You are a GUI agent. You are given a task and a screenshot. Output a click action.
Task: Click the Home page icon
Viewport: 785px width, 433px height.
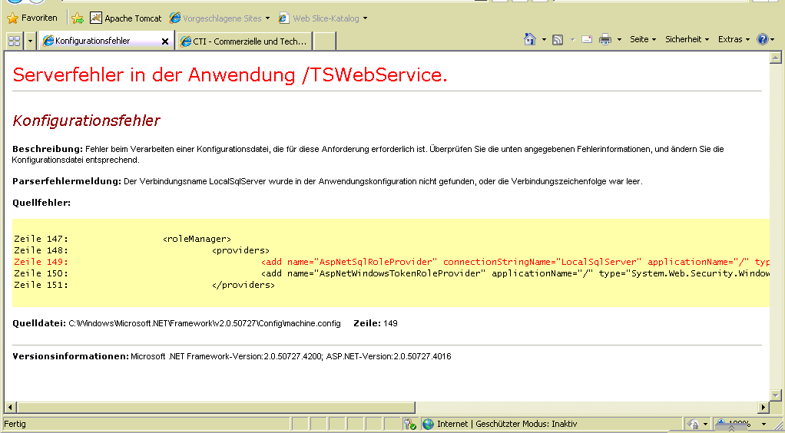point(529,39)
